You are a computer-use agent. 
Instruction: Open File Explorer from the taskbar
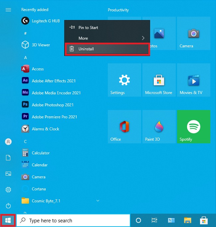pyautogui.click(x=187, y=220)
